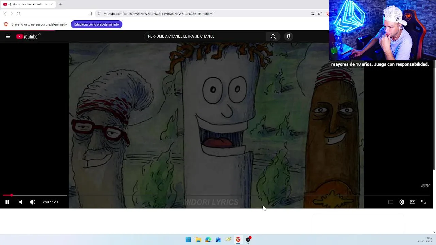
Task: Go to YouTube home via logo
Action: [x=27, y=36]
